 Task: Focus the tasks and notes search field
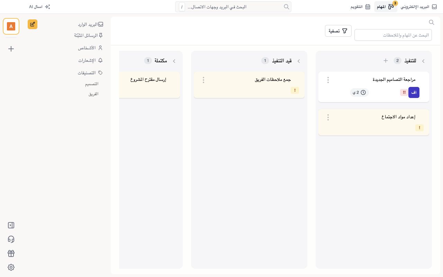pos(393,35)
